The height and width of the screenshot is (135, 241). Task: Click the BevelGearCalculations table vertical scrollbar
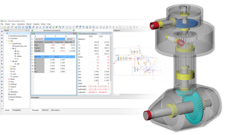[110, 64]
